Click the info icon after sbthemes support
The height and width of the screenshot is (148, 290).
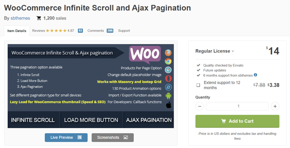[x=256, y=75]
